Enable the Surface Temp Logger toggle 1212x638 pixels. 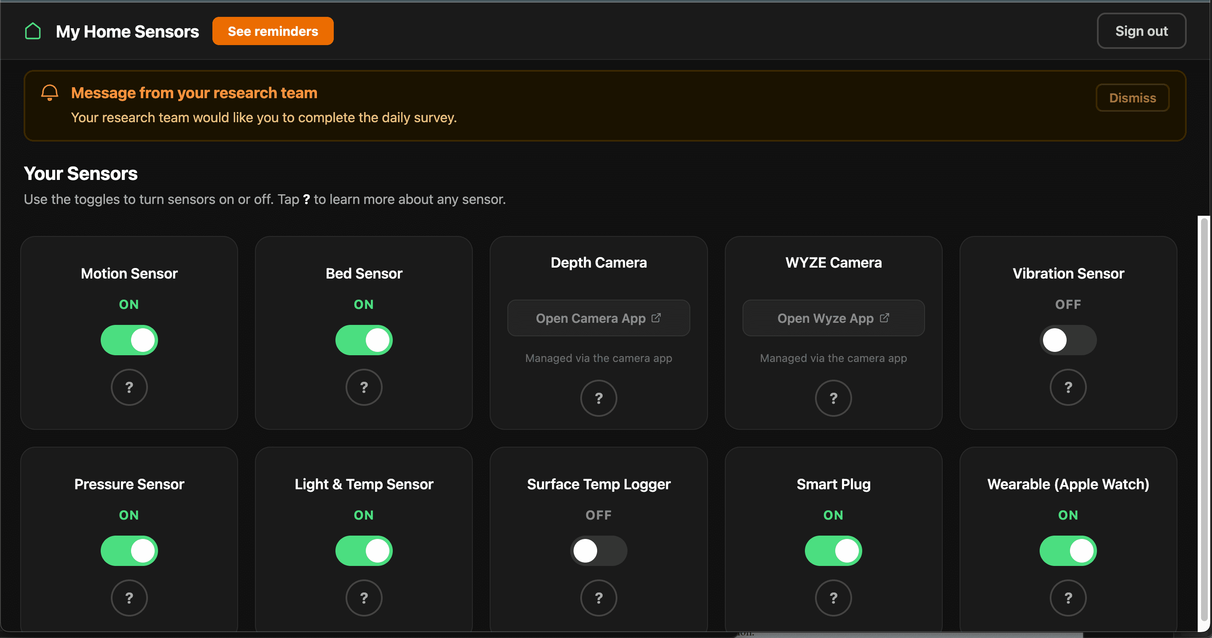click(x=598, y=550)
